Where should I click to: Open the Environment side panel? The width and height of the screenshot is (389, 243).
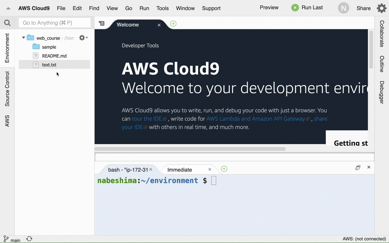[x=7, y=48]
